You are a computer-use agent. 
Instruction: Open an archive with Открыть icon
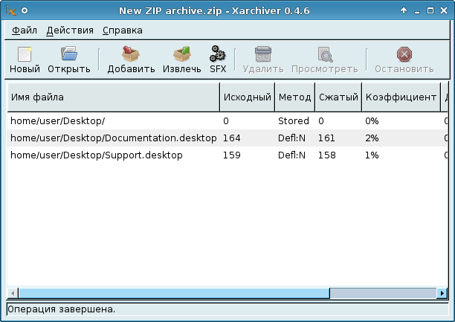tap(69, 55)
